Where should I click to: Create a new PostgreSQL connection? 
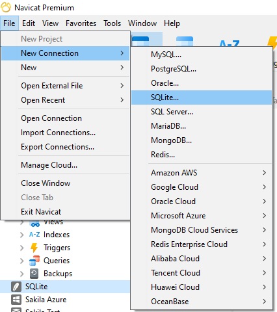pyautogui.click(x=202, y=69)
